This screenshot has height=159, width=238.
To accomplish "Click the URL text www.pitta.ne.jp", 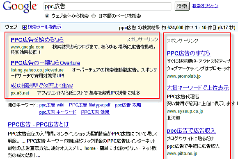I will tap(182, 154).
